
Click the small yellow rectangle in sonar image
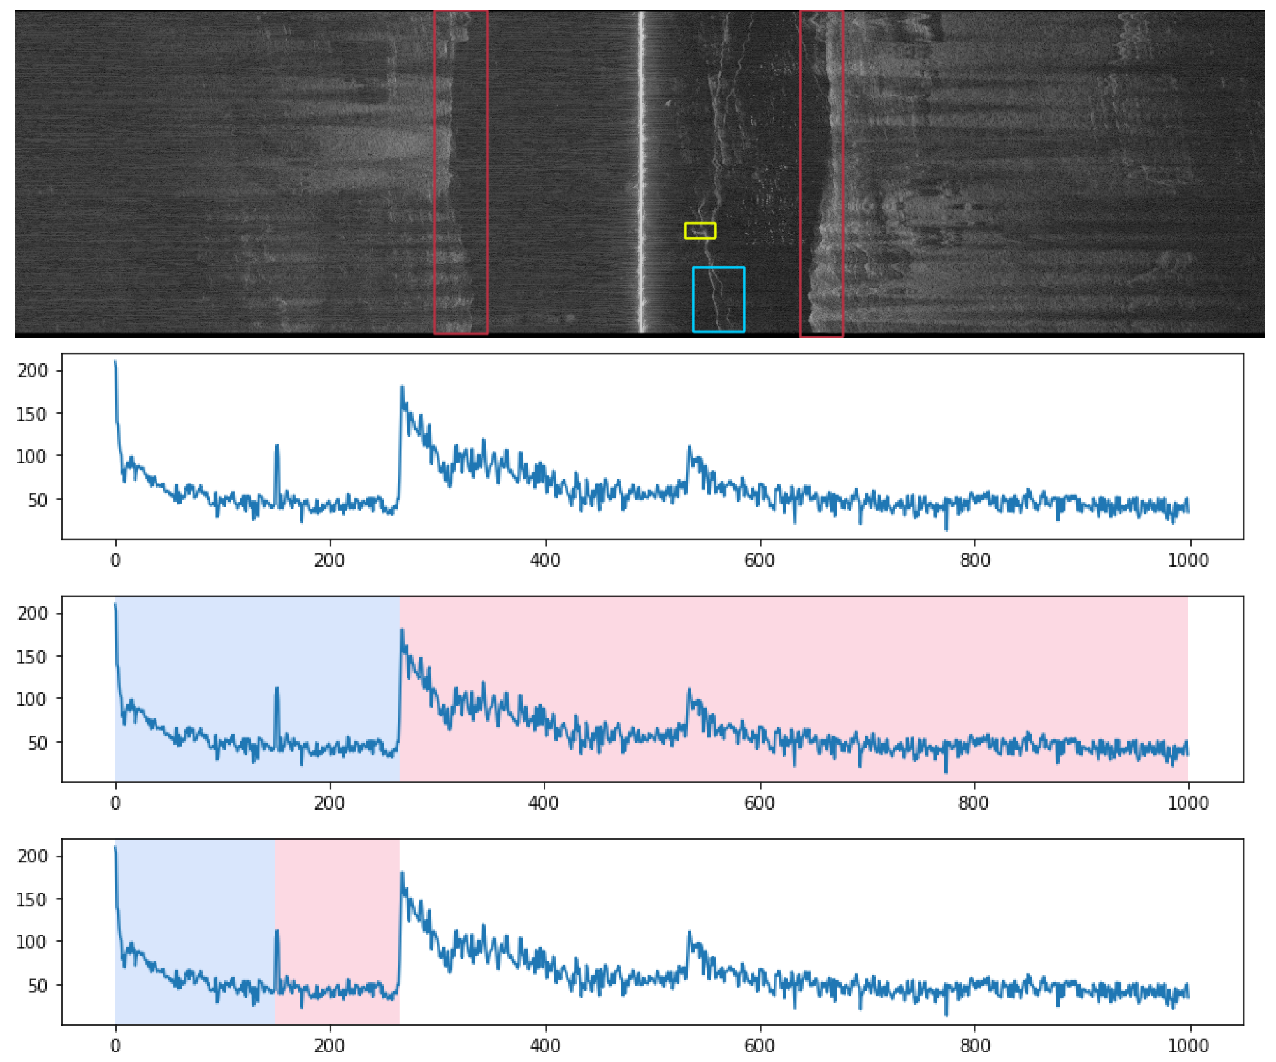[700, 231]
